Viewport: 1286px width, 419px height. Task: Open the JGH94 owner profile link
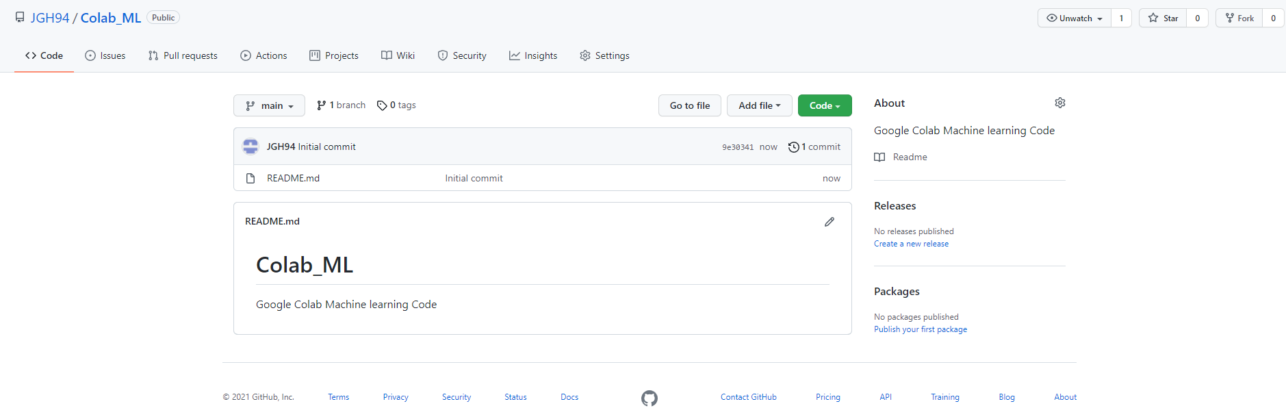tap(50, 18)
